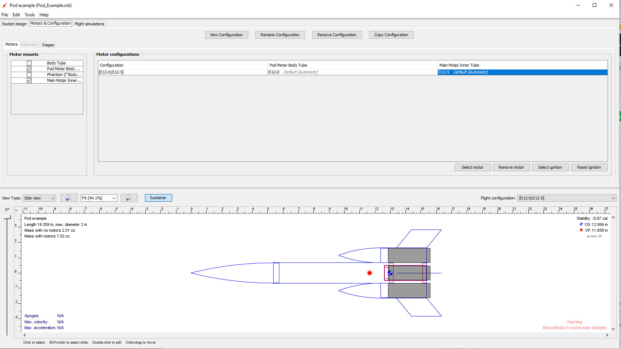
Task: Click the red CP dot on the rocket diagram
Action: (x=370, y=273)
